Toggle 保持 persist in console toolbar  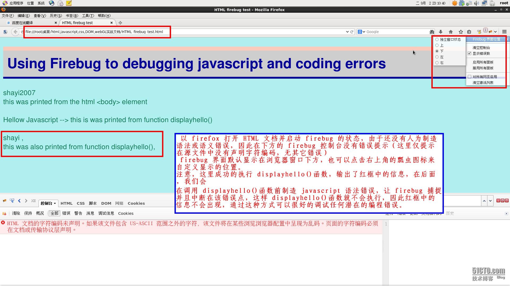[x=28, y=213]
